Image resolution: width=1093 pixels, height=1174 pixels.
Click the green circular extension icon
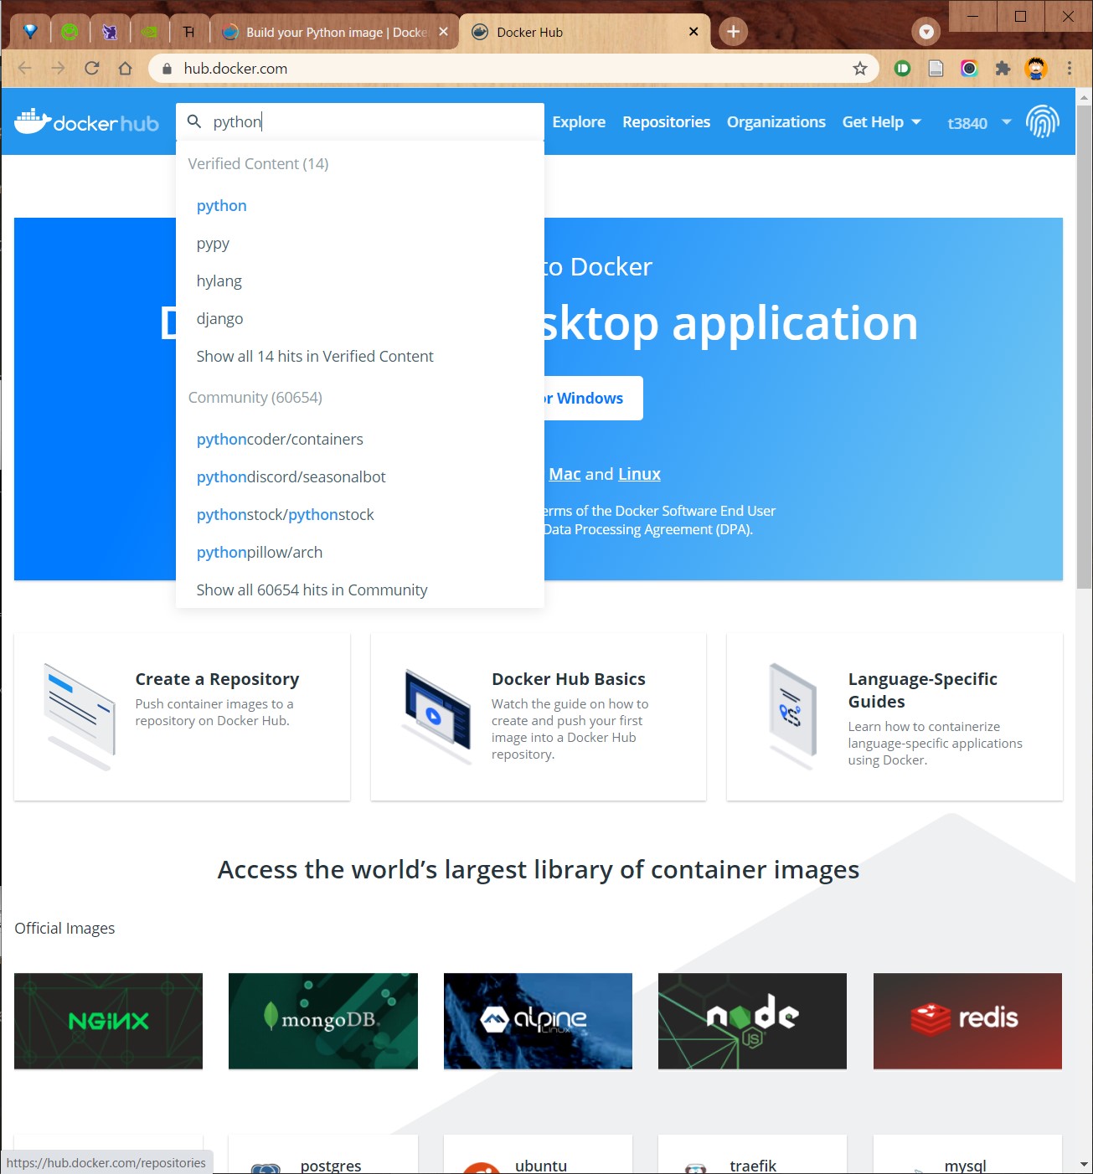tap(903, 69)
